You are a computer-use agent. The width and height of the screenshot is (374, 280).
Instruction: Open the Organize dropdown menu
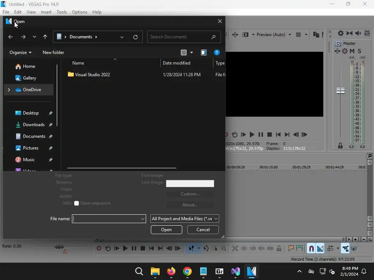(x=20, y=52)
